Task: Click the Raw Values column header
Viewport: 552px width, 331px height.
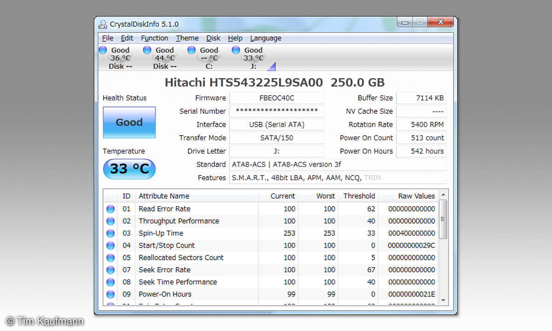Action: (408, 196)
